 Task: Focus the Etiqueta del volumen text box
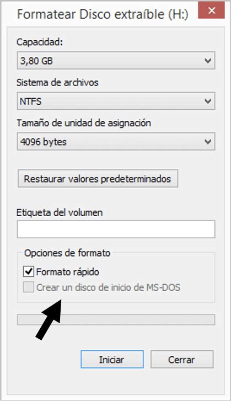tap(116, 229)
